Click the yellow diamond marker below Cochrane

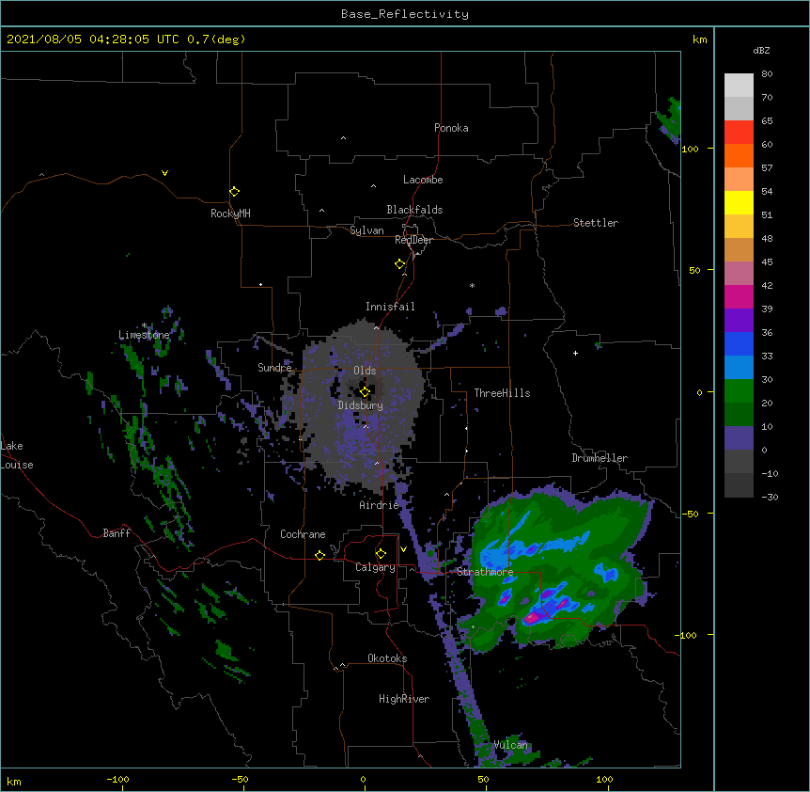319,555
